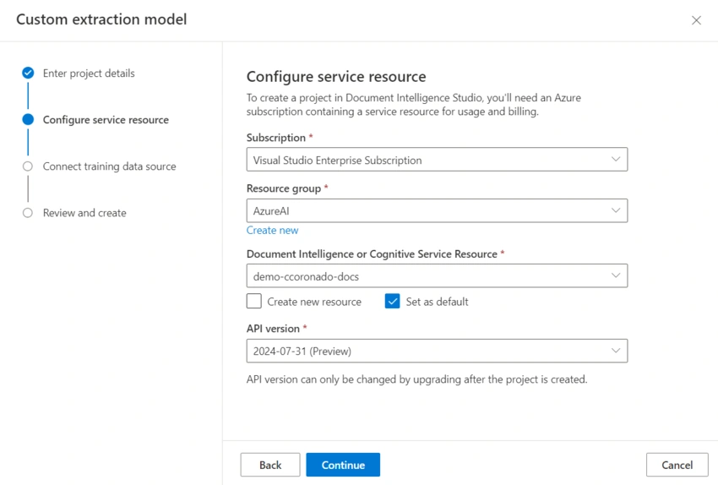The height and width of the screenshot is (485, 718).
Task: Open the API version dropdown
Action: coord(437,351)
